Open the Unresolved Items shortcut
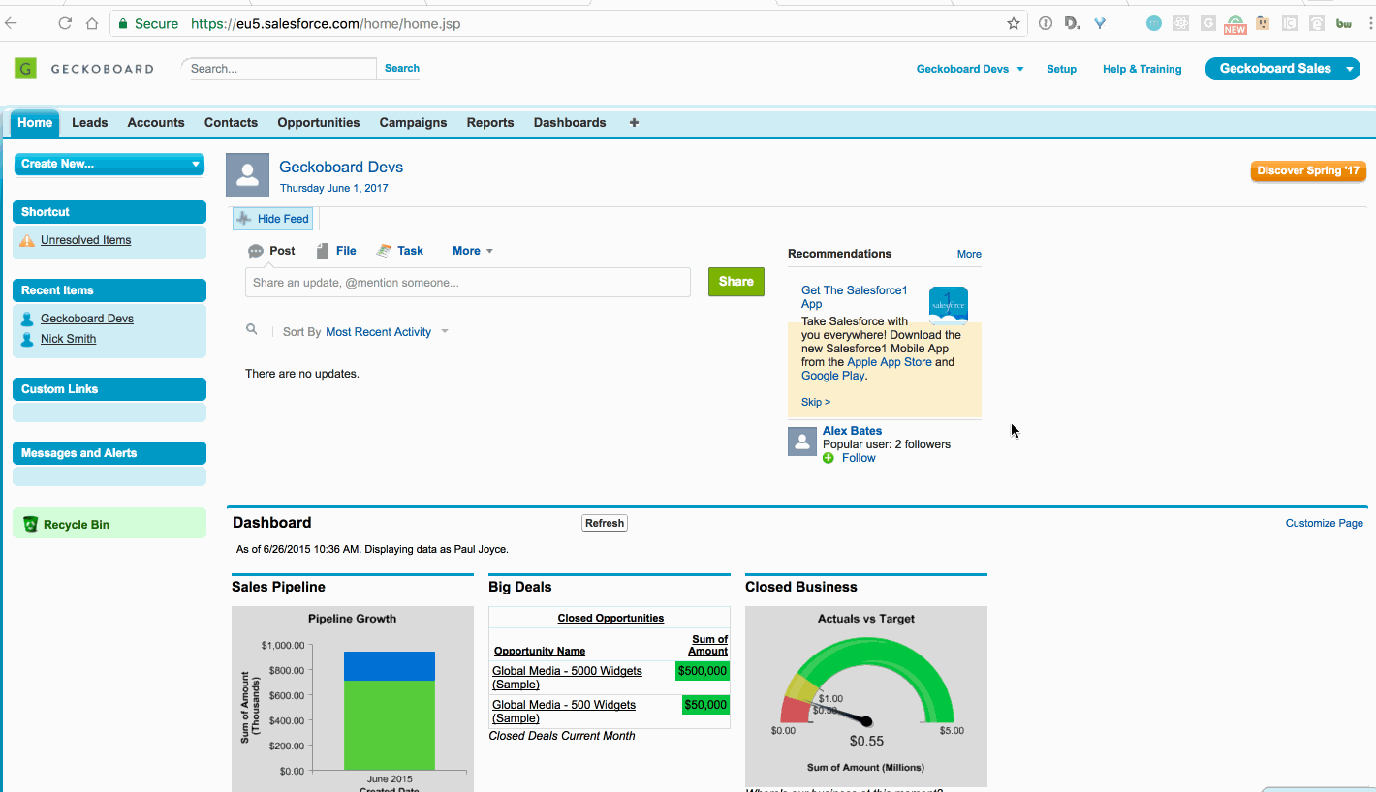1376x792 pixels. pyautogui.click(x=86, y=240)
